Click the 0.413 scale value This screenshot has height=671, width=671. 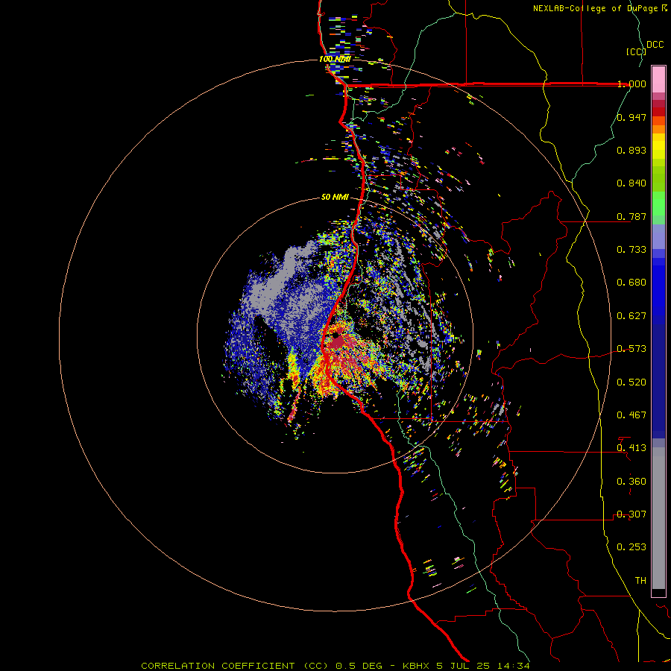coord(631,448)
